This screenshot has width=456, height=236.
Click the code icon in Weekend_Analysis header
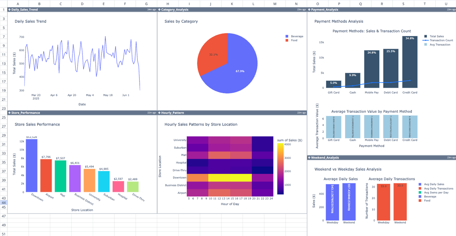tap(310, 157)
